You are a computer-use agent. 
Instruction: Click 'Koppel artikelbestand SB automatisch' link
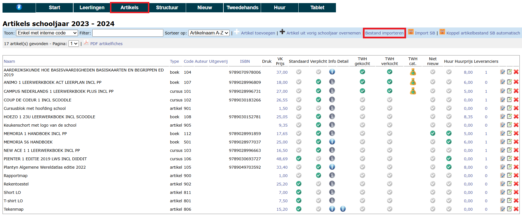(483, 33)
